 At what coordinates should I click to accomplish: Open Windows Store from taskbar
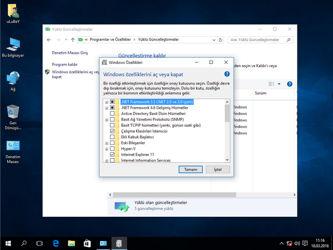pos(87,244)
